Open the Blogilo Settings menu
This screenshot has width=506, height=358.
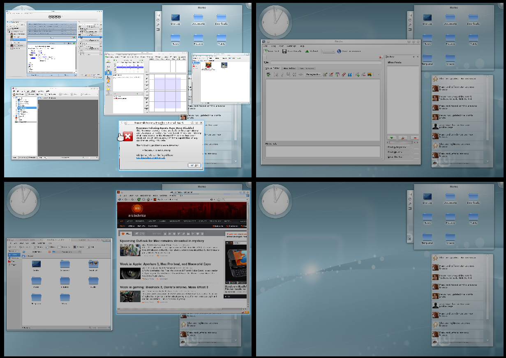(291, 46)
